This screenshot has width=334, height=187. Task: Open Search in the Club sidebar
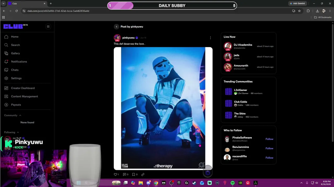click(15, 45)
